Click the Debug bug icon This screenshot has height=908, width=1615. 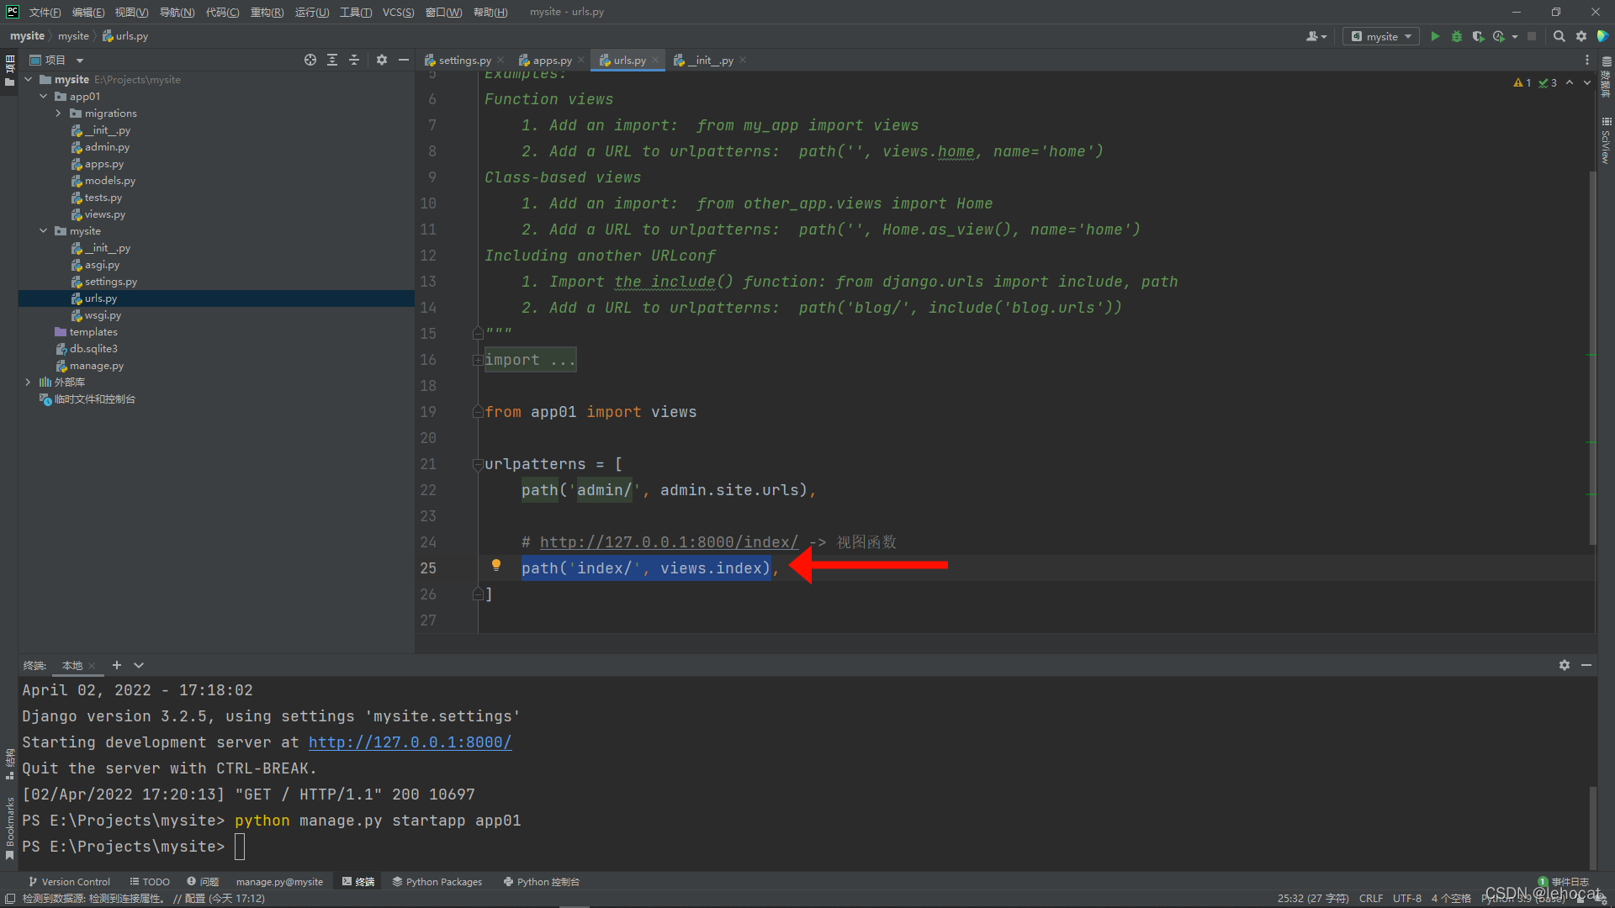(1457, 36)
